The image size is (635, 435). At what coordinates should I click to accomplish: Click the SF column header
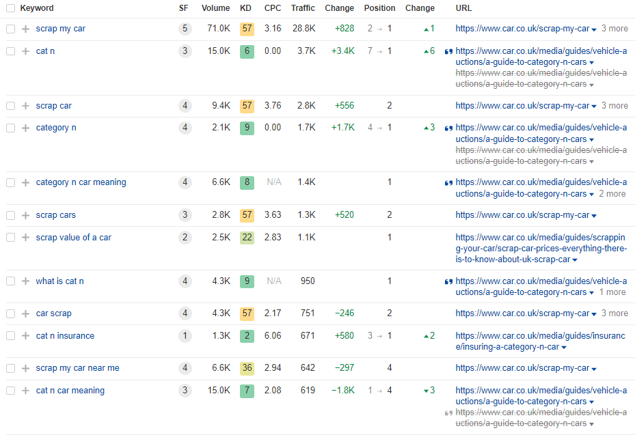(183, 8)
